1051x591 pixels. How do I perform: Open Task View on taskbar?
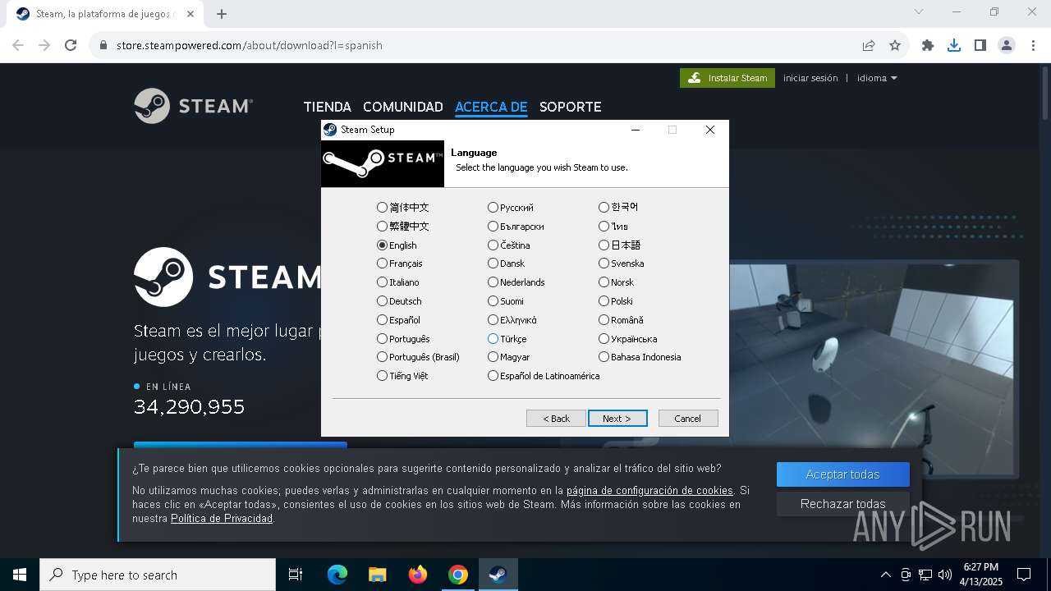point(296,575)
